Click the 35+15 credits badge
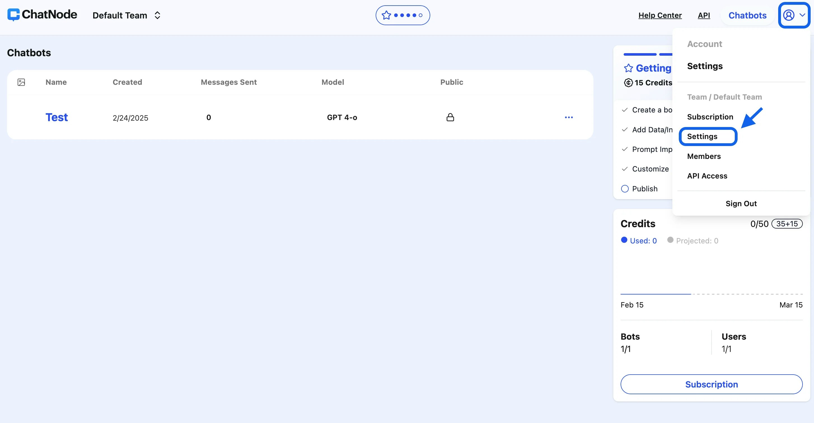Viewport: 814px width, 423px height. (787, 224)
